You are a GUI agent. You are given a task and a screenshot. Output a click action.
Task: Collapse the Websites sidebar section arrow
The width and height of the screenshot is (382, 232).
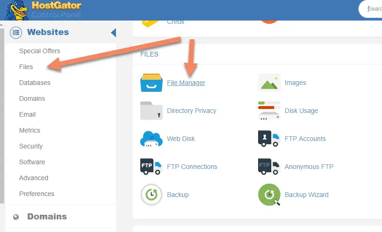(x=113, y=33)
